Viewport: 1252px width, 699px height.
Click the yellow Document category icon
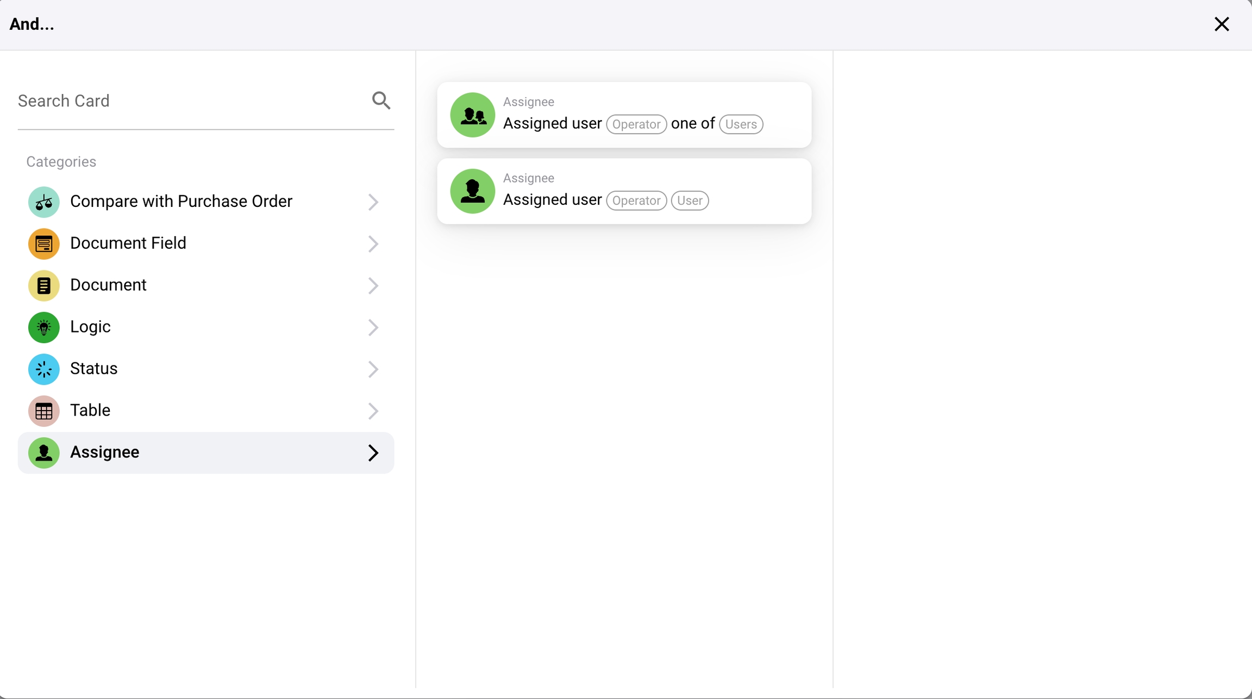coord(43,286)
